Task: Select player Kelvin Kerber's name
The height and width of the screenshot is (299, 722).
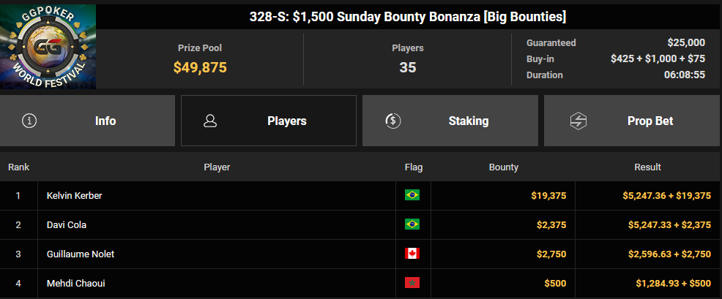Action: (x=75, y=195)
